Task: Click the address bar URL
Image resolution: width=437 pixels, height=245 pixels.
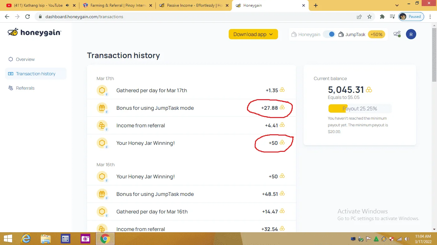Action: (x=84, y=17)
